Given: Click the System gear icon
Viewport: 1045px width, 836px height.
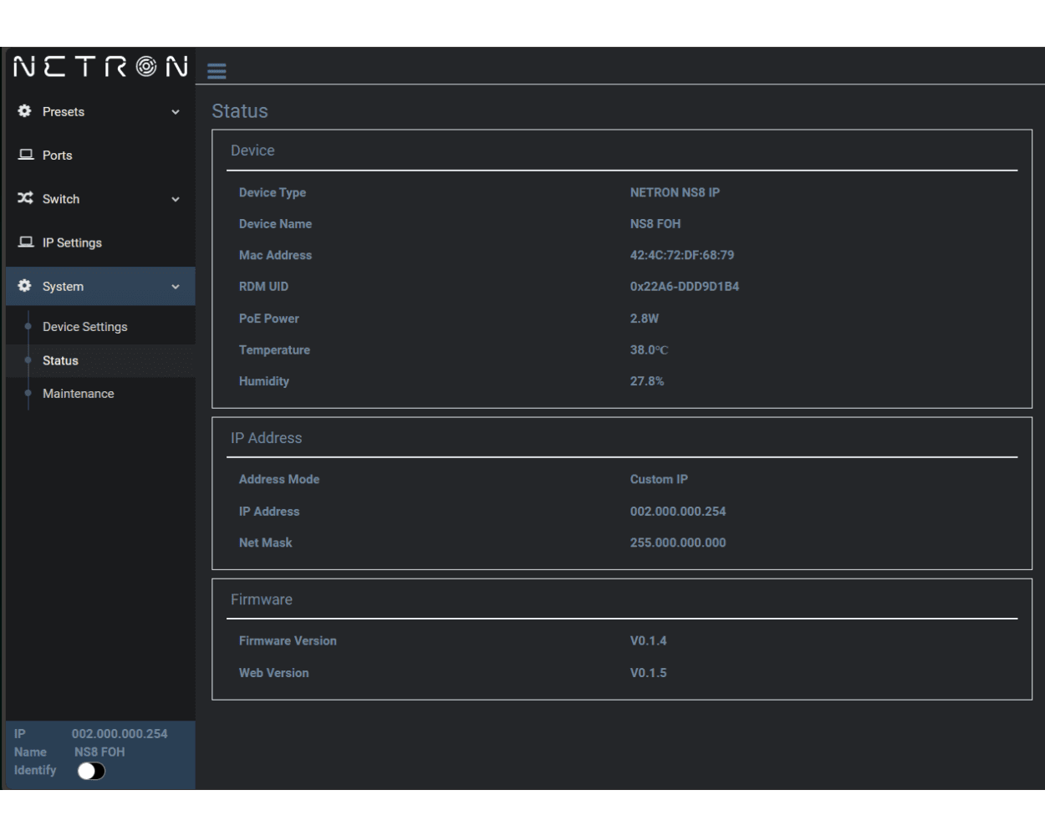Looking at the screenshot, I should coord(25,286).
